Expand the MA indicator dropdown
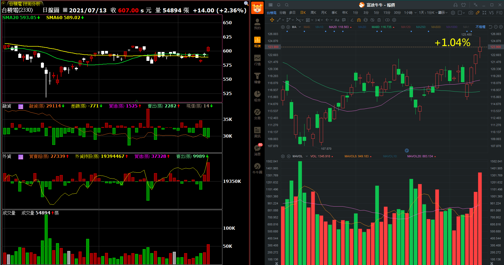 [300, 27]
